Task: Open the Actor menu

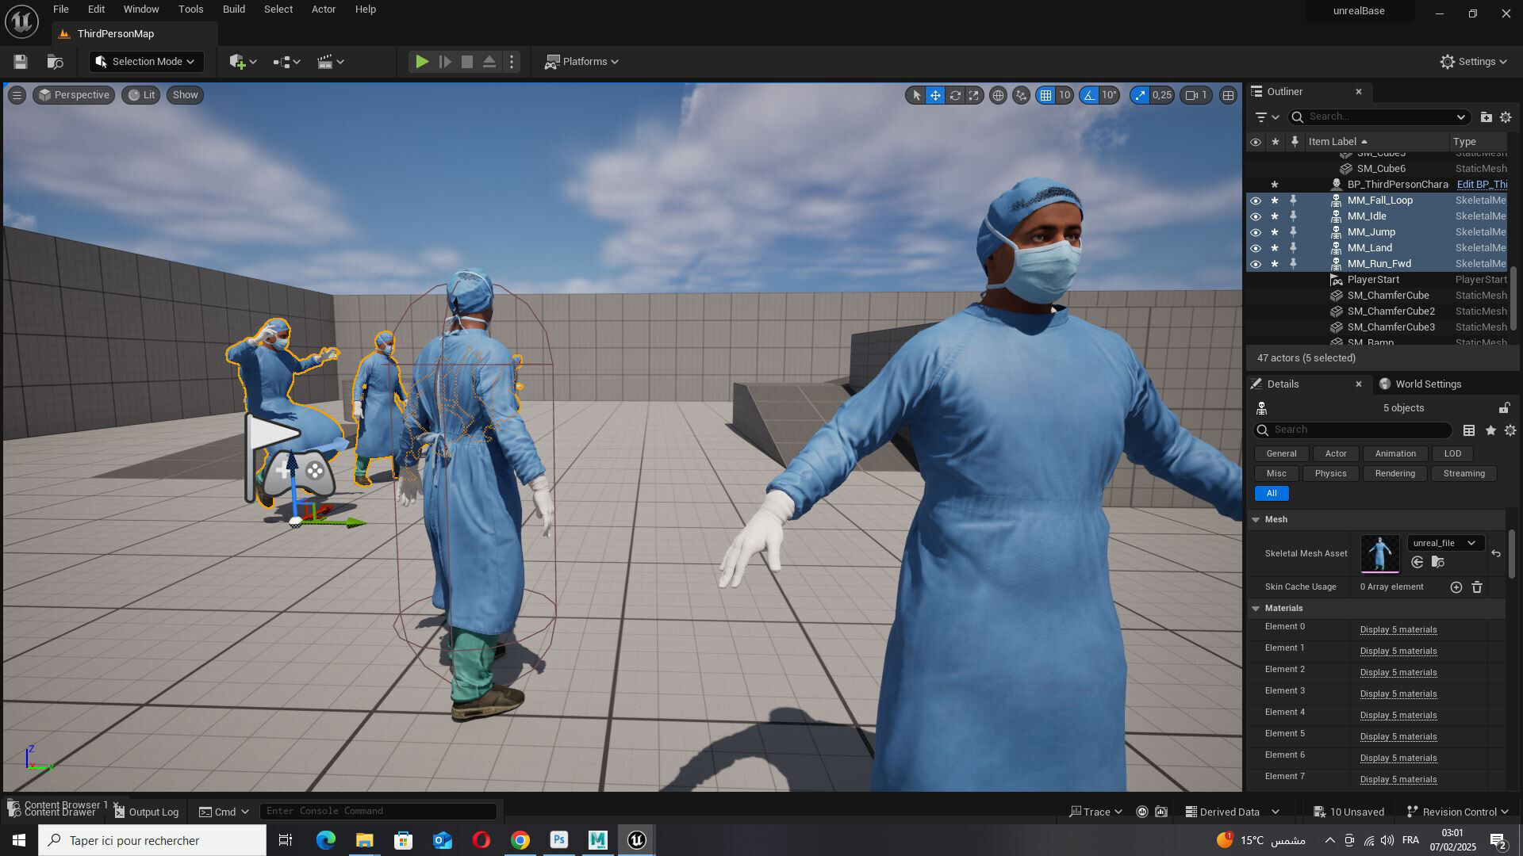Action: click(324, 10)
